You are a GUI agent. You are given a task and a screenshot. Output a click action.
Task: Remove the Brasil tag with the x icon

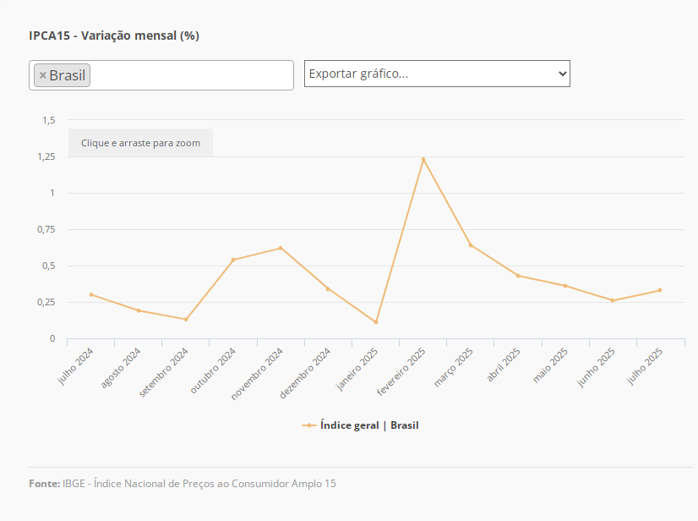[43, 75]
